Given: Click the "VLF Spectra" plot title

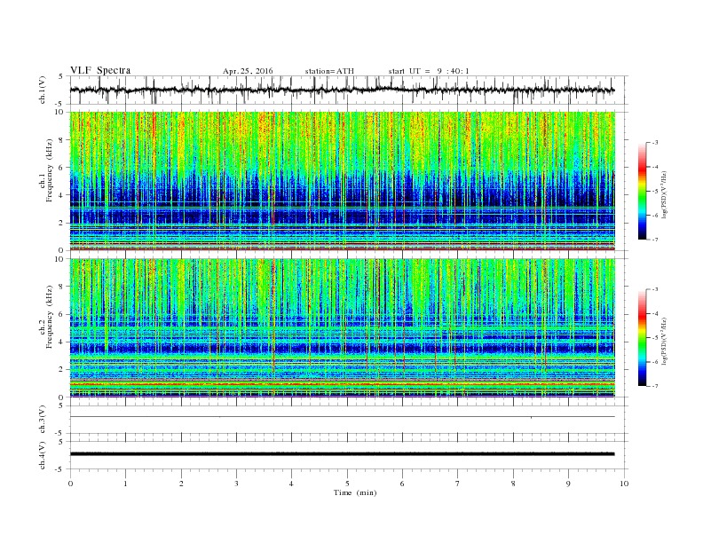Looking at the screenshot, I should 100,70.
